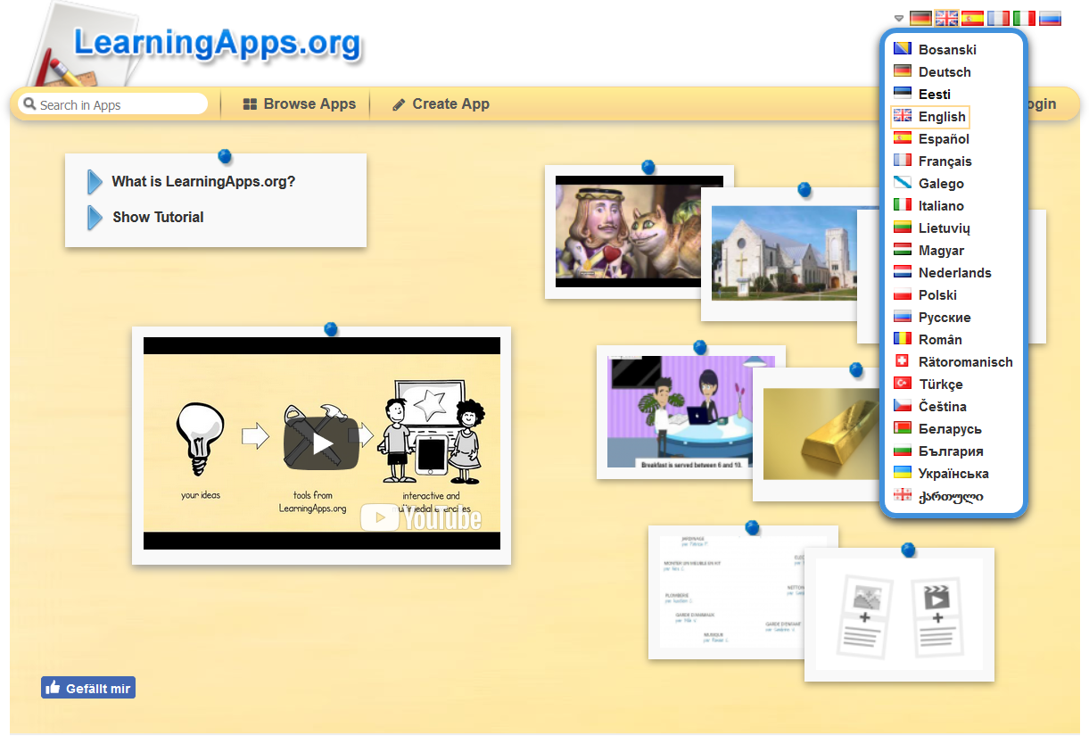
Task: Click the French flag icon in top bar
Action: click(x=998, y=18)
